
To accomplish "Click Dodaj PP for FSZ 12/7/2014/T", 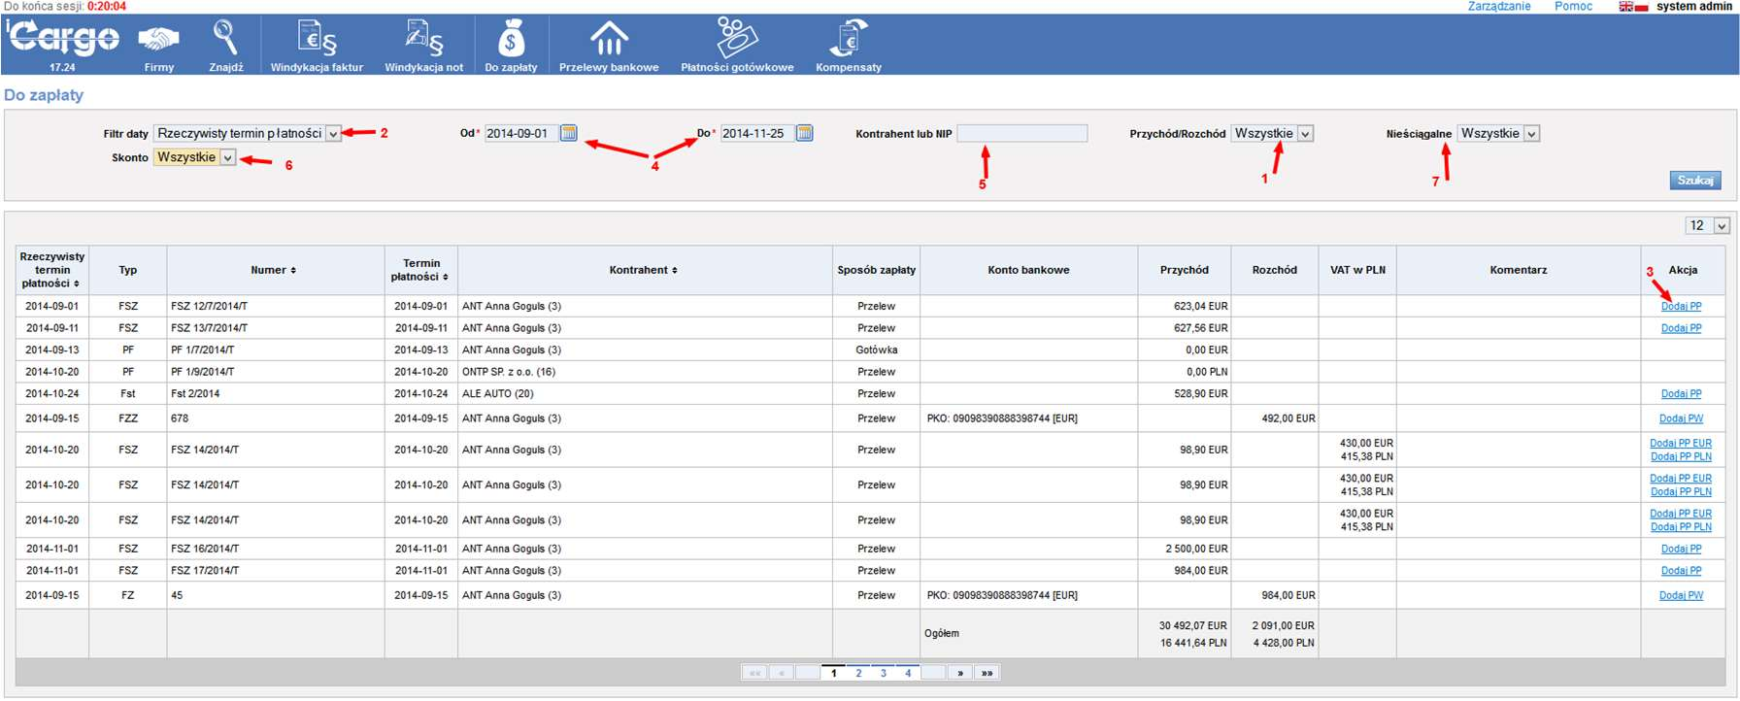I will pos(1681,306).
